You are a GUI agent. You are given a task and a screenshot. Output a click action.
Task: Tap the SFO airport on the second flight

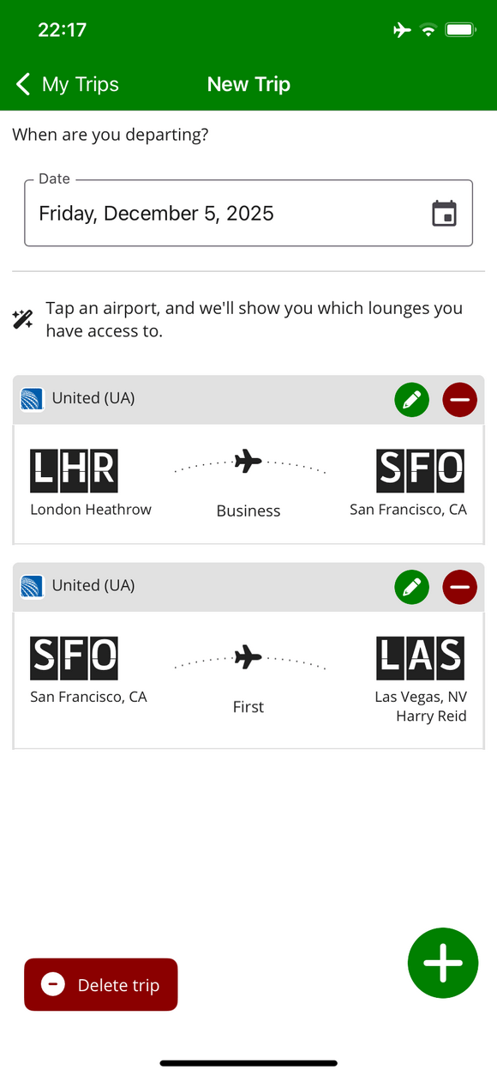pyautogui.click(x=74, y=657)
